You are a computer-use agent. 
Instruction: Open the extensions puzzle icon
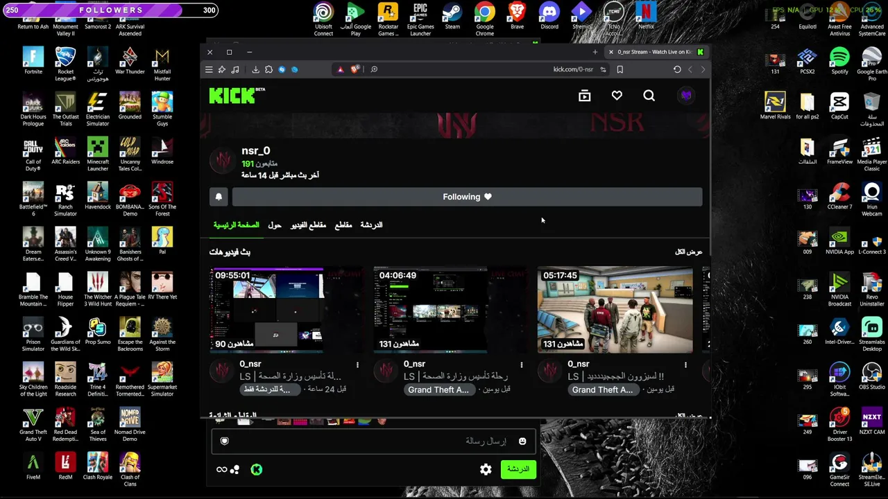(x=268, y=69)
